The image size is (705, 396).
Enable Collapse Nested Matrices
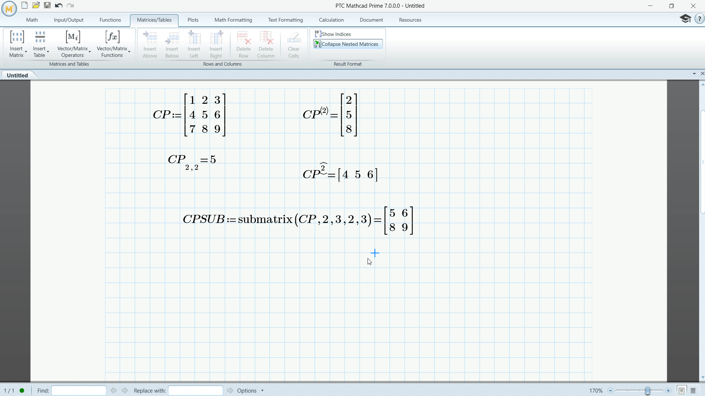347,44
